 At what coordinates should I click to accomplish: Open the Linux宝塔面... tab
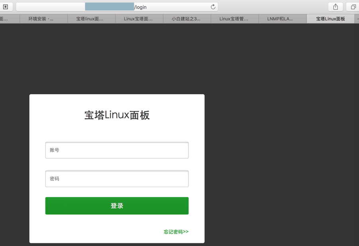pos(139,19)
